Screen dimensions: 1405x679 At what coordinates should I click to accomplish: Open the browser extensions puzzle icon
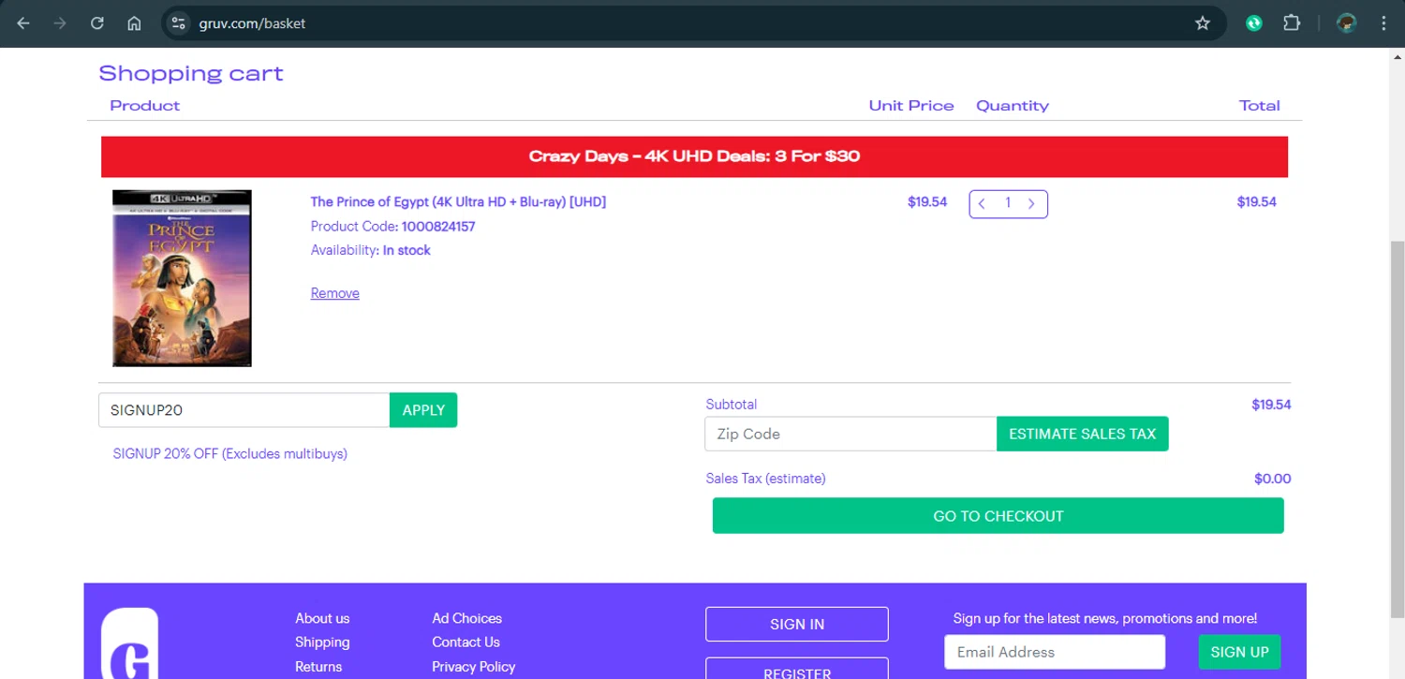[x=1292, y=23]
